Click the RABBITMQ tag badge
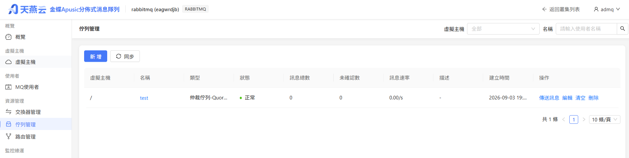 195,9
